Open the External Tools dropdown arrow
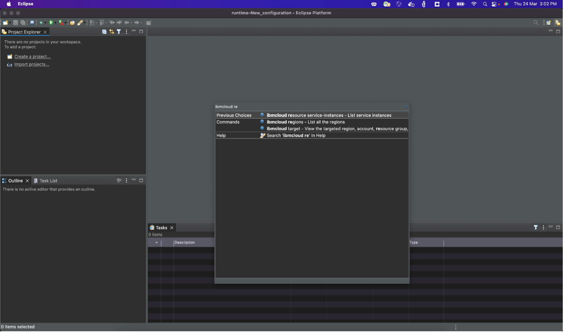Viewport: 564px width, 333px height. 65,23
